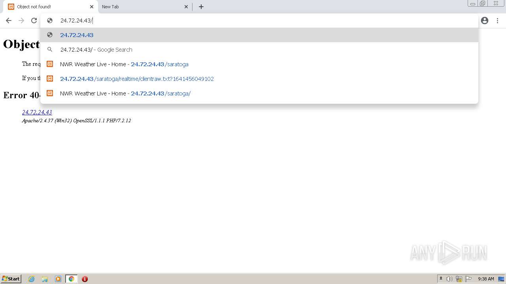The image size is (506, 284).
Task: Reload the current page
Action: pyautogui.click(x=34, y=21)
